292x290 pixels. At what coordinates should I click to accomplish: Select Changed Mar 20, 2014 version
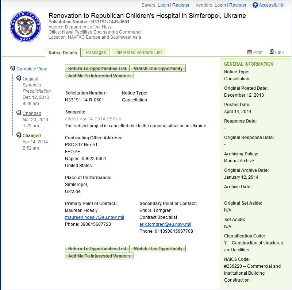(x=32, y=113)
